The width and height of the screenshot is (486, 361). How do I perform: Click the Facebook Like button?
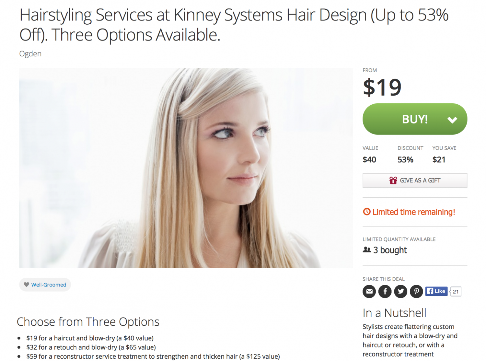[436, 291]
